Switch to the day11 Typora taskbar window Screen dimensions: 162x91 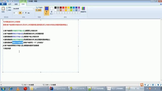click(116, 89)
